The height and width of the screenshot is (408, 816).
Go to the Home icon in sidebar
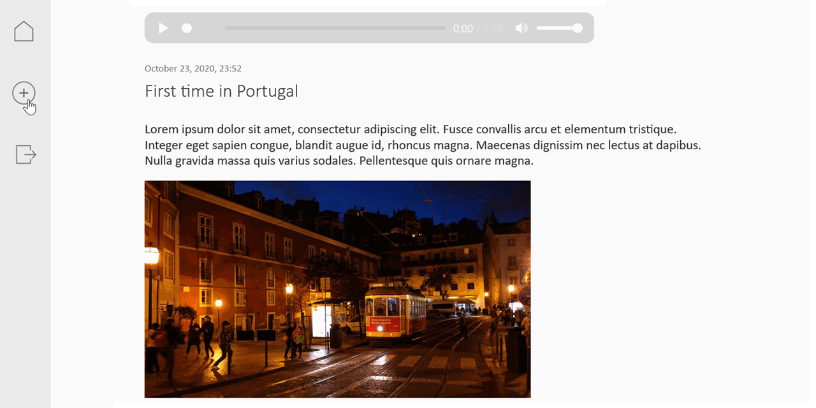24,31
